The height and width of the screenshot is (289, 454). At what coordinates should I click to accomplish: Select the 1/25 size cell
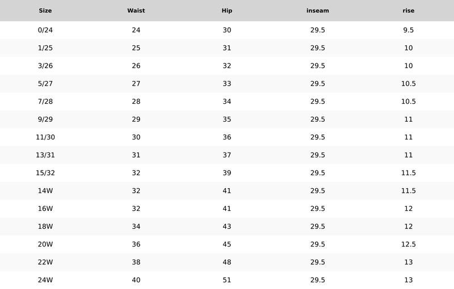[45, 48]
